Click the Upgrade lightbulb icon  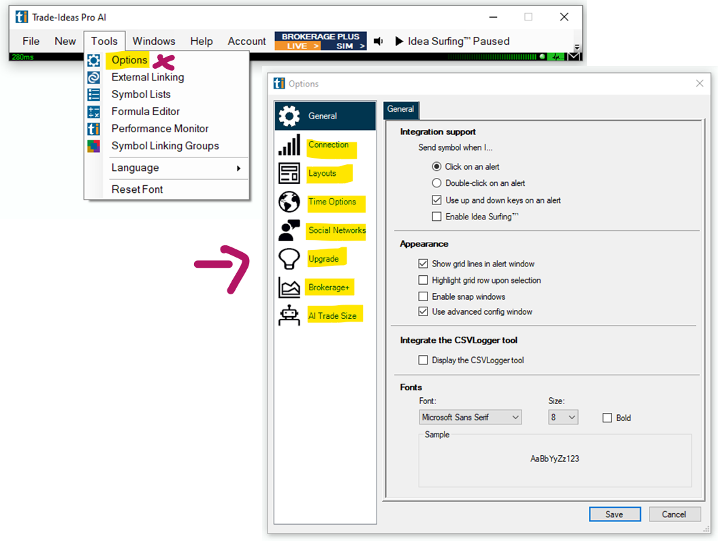pyautogui.click(x=289, y=259)
